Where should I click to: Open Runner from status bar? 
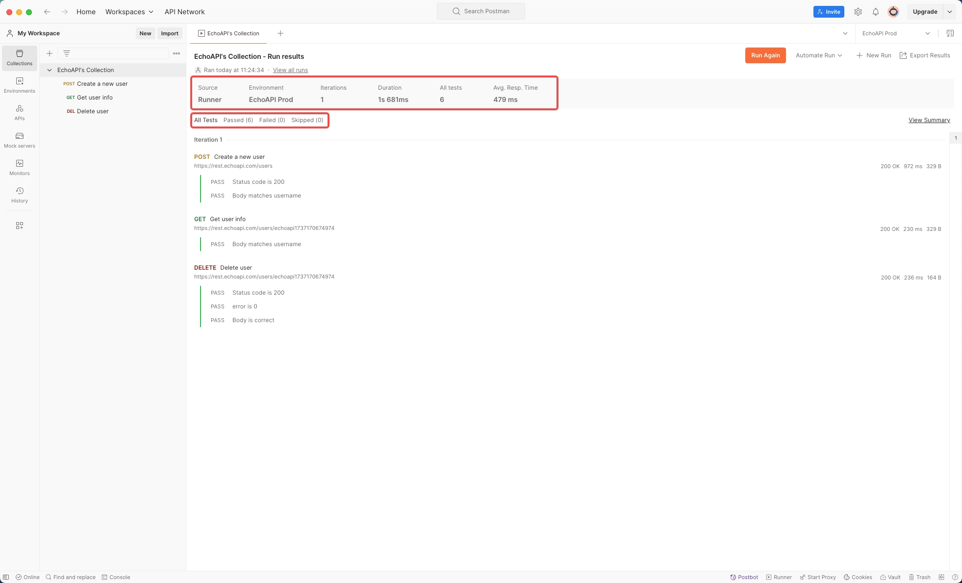tap(779, 577)
